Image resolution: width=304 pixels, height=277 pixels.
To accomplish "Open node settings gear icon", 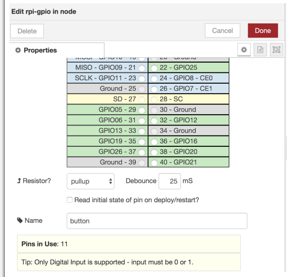I will coord(244,50).
